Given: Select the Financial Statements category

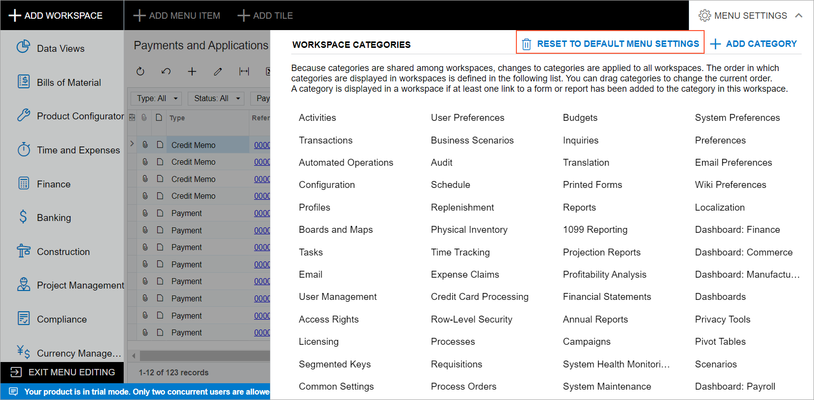Looking at the screenshot, I should [x=607, y=297].
